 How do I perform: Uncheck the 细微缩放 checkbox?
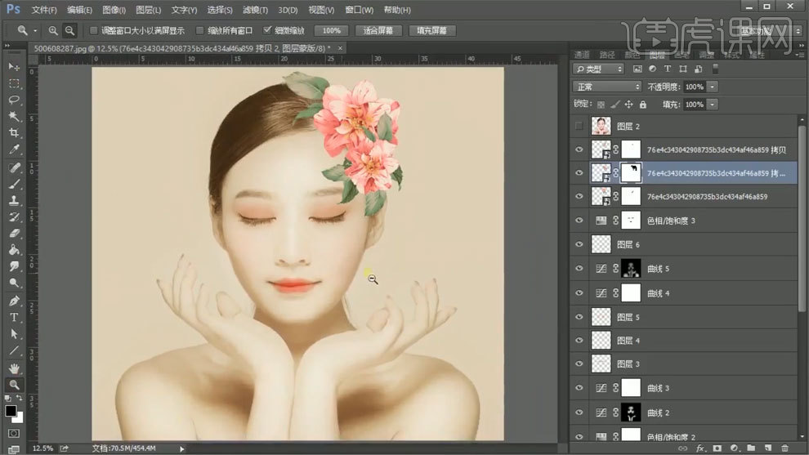(268, 30)
